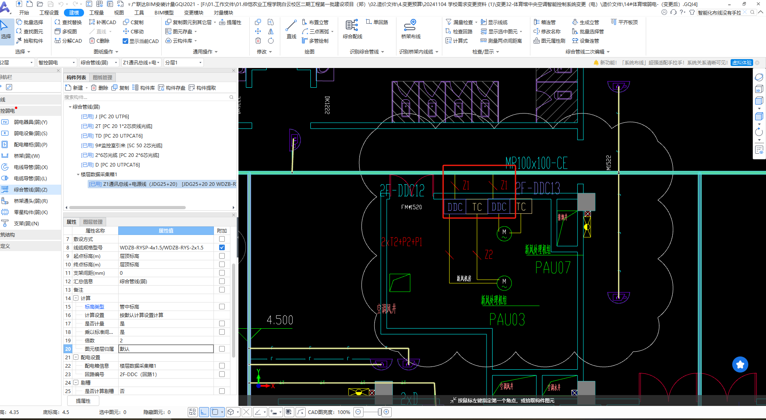Click 设备连管 tool
Screen dimensions: 766x420
click(x=585, y=41)
